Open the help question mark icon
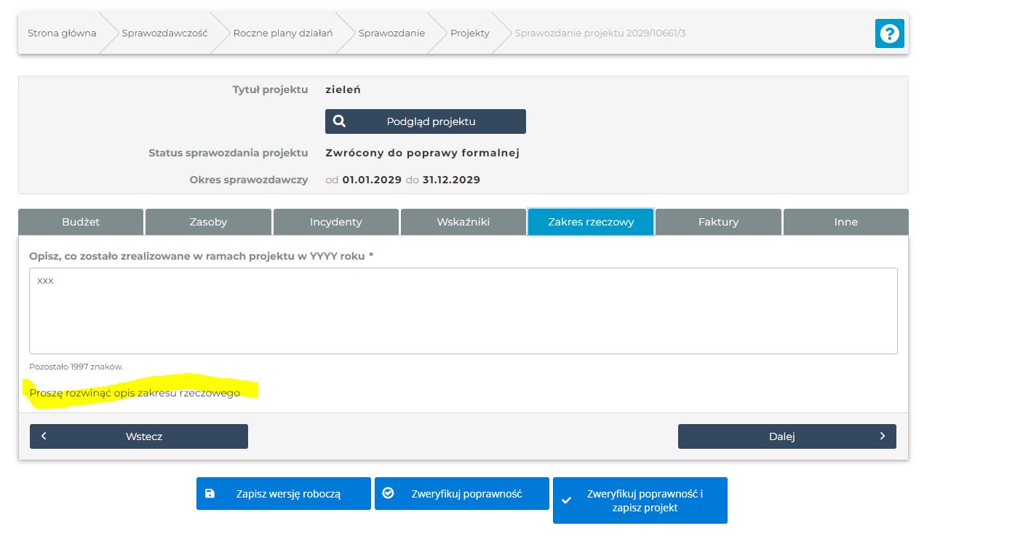Screen dimensions: 1023x555 [889, 33]
